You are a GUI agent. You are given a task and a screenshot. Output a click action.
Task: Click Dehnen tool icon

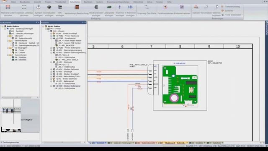pos(196,7)
